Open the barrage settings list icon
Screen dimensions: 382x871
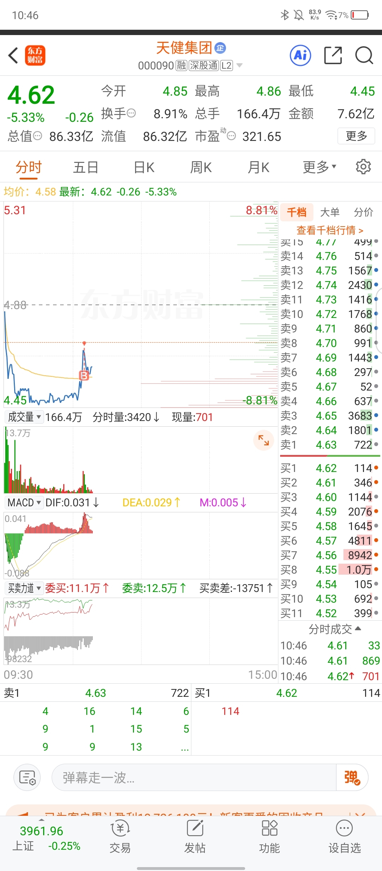[27, 778]
